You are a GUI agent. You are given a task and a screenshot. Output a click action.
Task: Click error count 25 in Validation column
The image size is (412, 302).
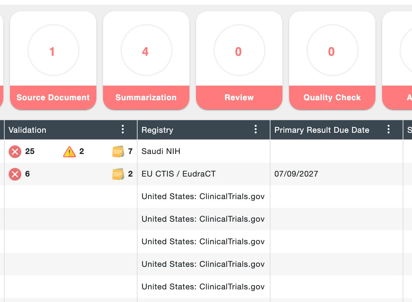tap(30, 151)
